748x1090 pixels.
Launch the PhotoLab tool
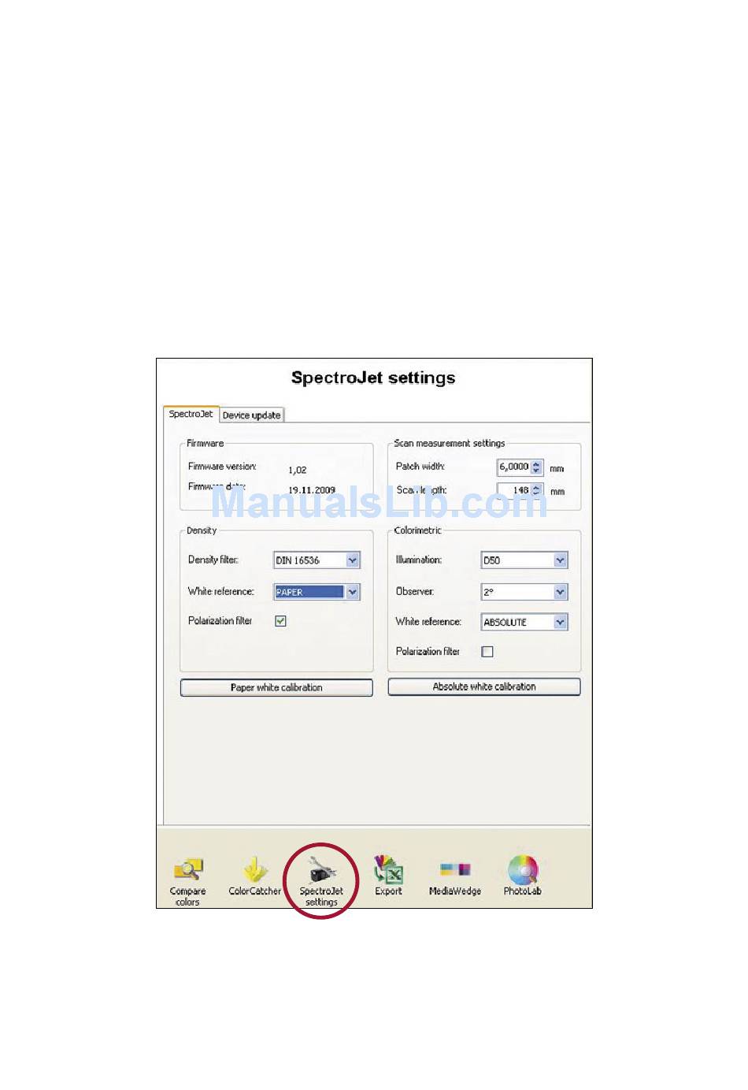point(522,876)
